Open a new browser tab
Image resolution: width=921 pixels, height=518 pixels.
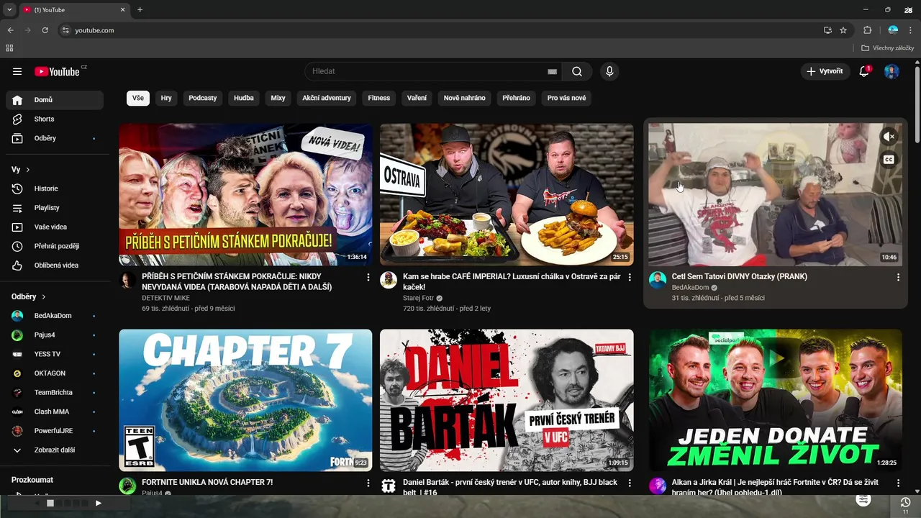click(140, 9)
